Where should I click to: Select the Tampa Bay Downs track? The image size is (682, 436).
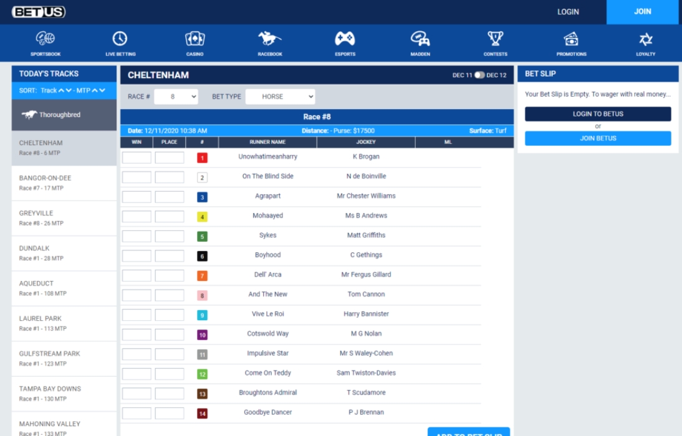tap(64, 394)
